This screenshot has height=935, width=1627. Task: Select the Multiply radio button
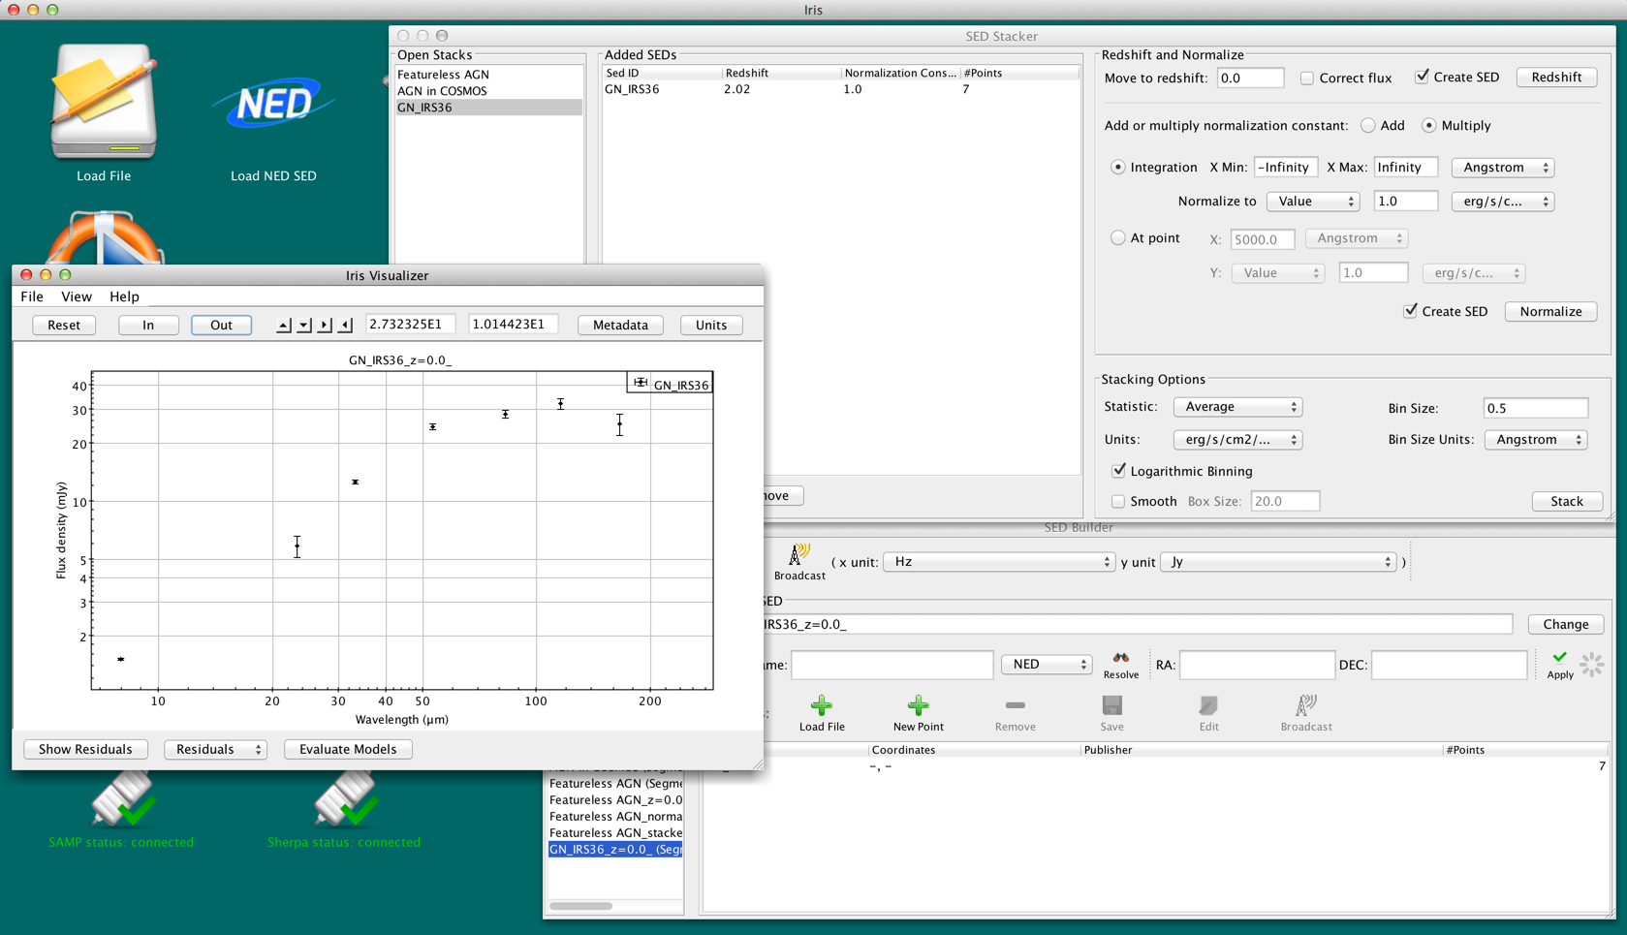pos(1429,125)
